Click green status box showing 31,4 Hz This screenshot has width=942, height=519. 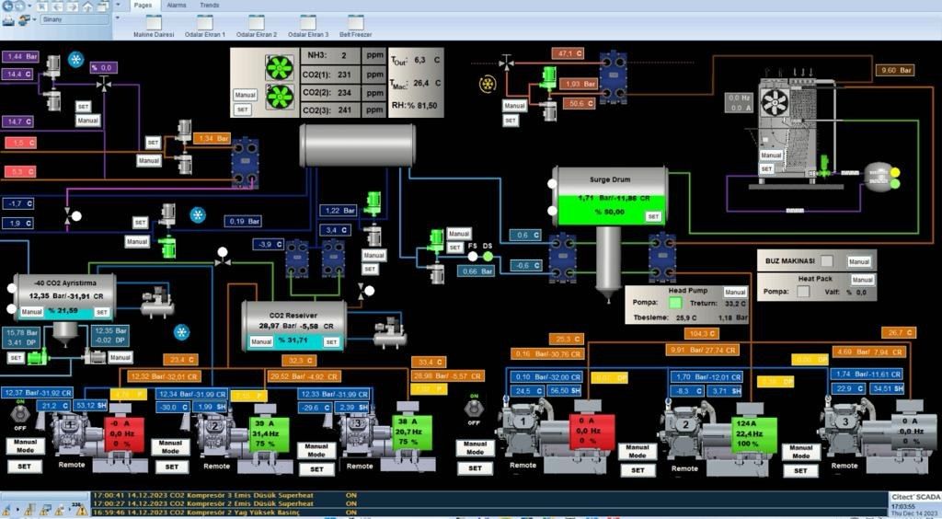click(x=268, y=434)
